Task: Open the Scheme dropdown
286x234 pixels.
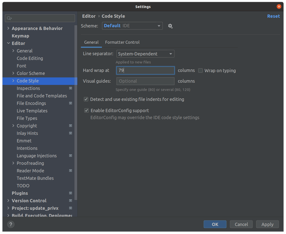Action: click(x=132, y=26)
